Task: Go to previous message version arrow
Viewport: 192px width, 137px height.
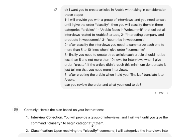Action: [155, 93]
